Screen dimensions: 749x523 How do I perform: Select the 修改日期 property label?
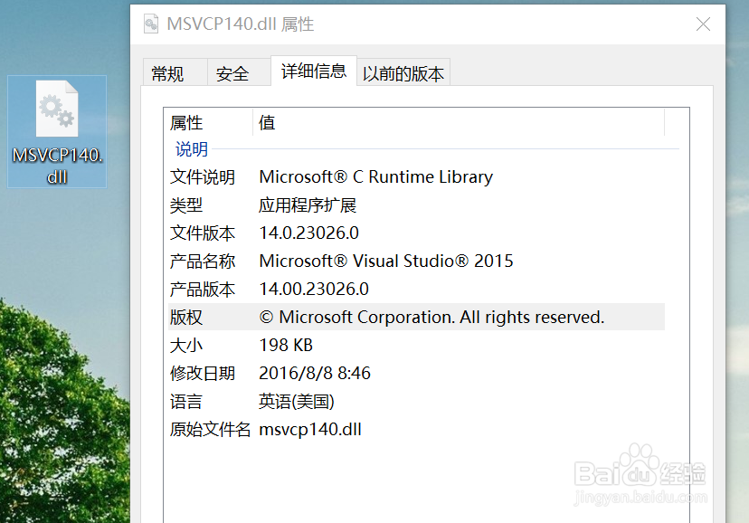pos(203,374)
